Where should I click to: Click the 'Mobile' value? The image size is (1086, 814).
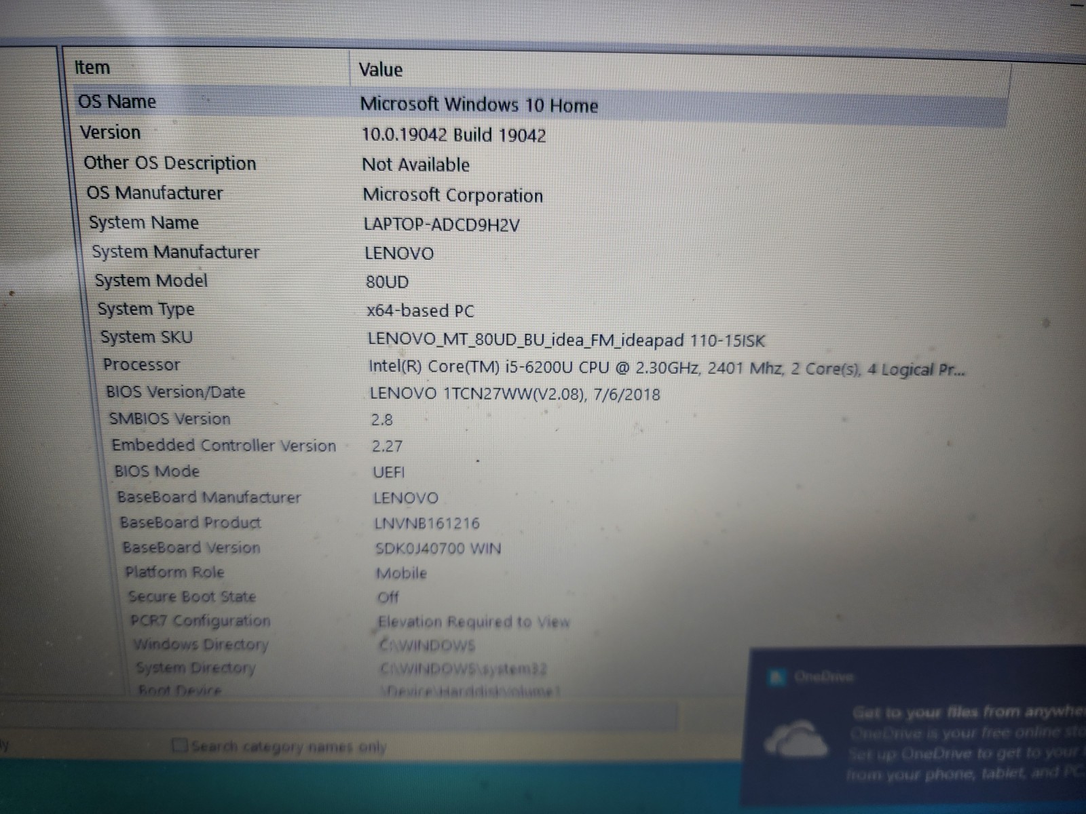tap(401, 573)
